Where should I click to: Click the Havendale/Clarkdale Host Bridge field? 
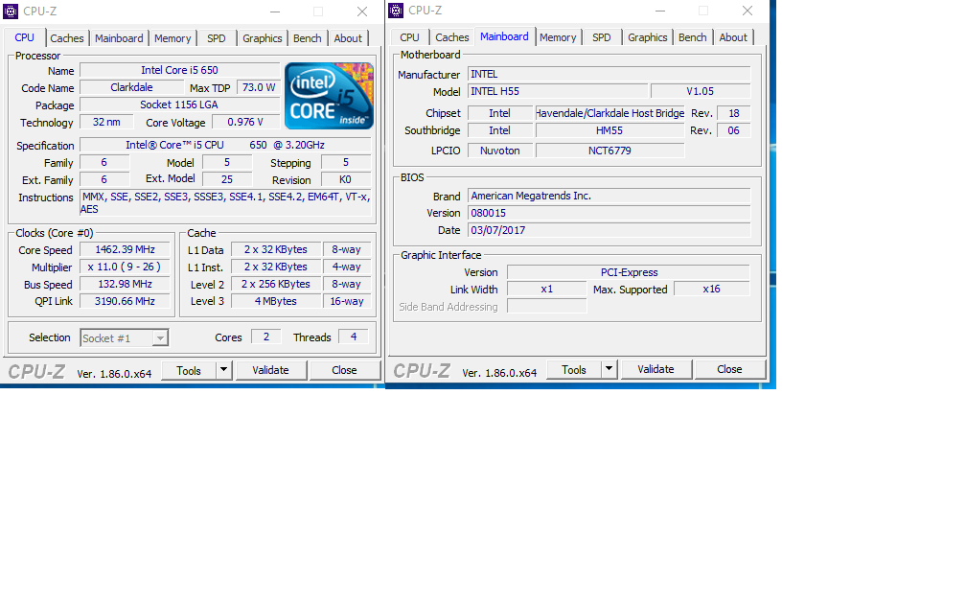609,113
